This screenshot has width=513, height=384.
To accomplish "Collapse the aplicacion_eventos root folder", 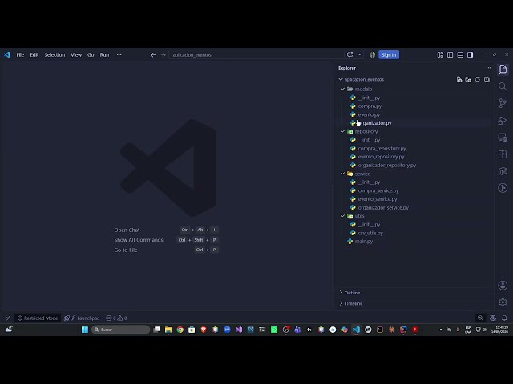I will pos(341,79).
